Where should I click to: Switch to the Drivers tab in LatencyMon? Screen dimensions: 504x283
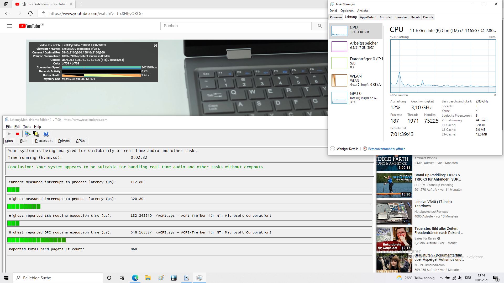(x=64, y=141)
